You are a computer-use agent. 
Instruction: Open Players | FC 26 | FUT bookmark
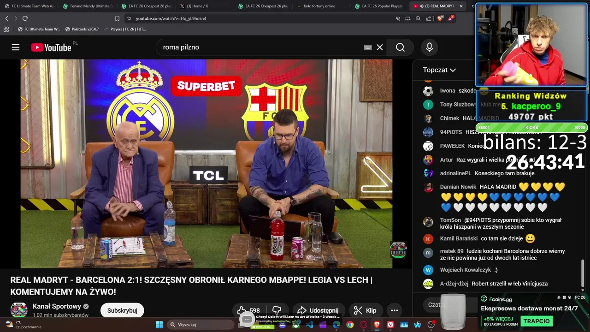[x=124, y=29]
